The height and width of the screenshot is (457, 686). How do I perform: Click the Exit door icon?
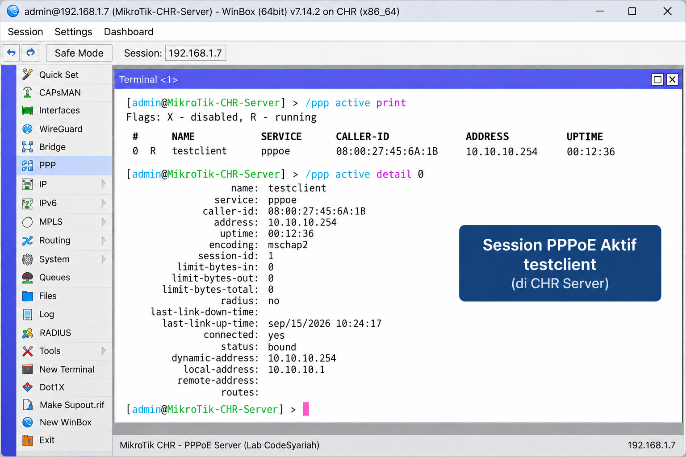[x=28, y=440]
